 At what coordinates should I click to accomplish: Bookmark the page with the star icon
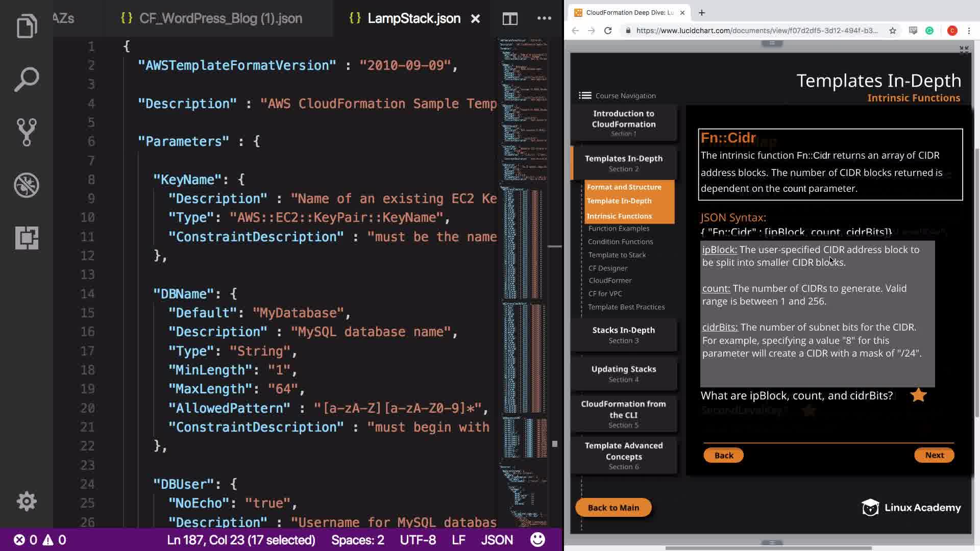[x=892, y=31]
